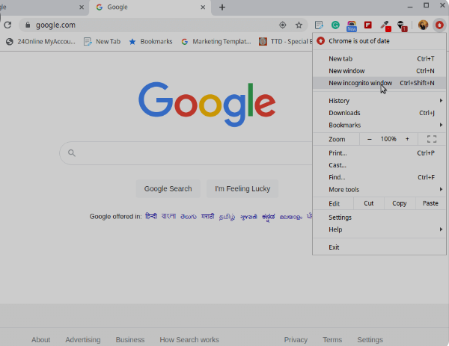Open the eyedropper color picker extension

[x=385, y=25]
